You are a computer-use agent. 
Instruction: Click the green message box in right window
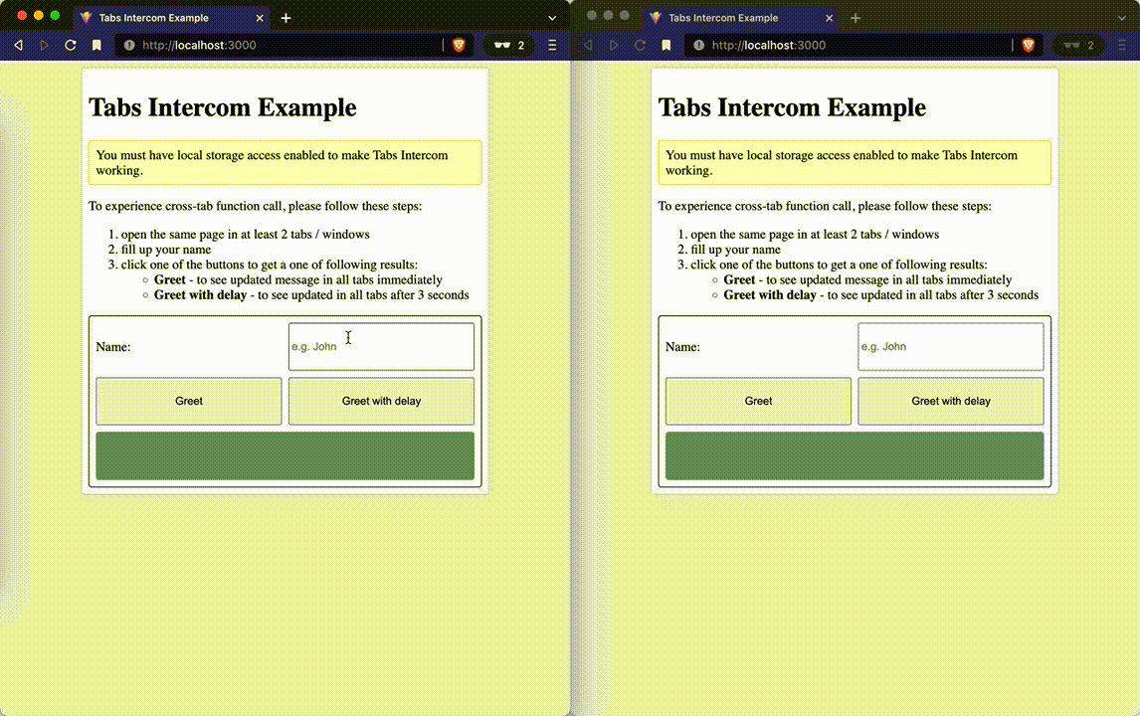click(855, 455)
